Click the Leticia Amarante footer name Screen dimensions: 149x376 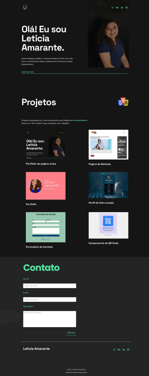[36, 349]
